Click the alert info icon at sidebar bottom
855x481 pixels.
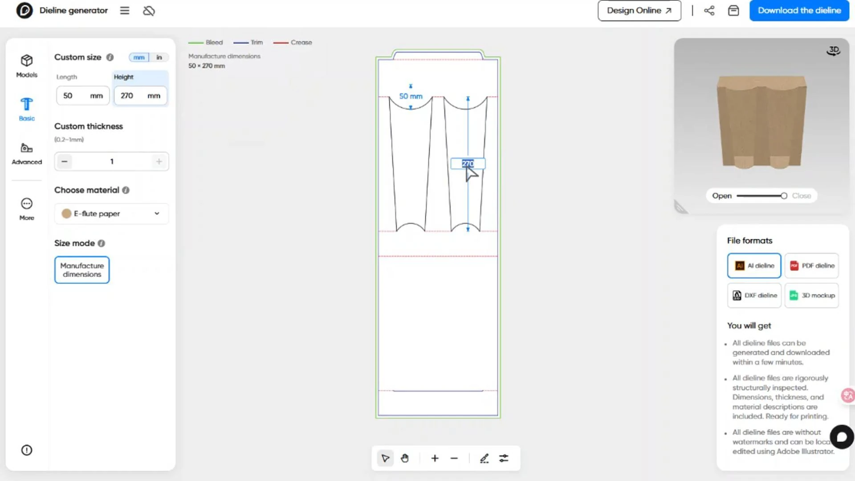(x=27, y=450)
